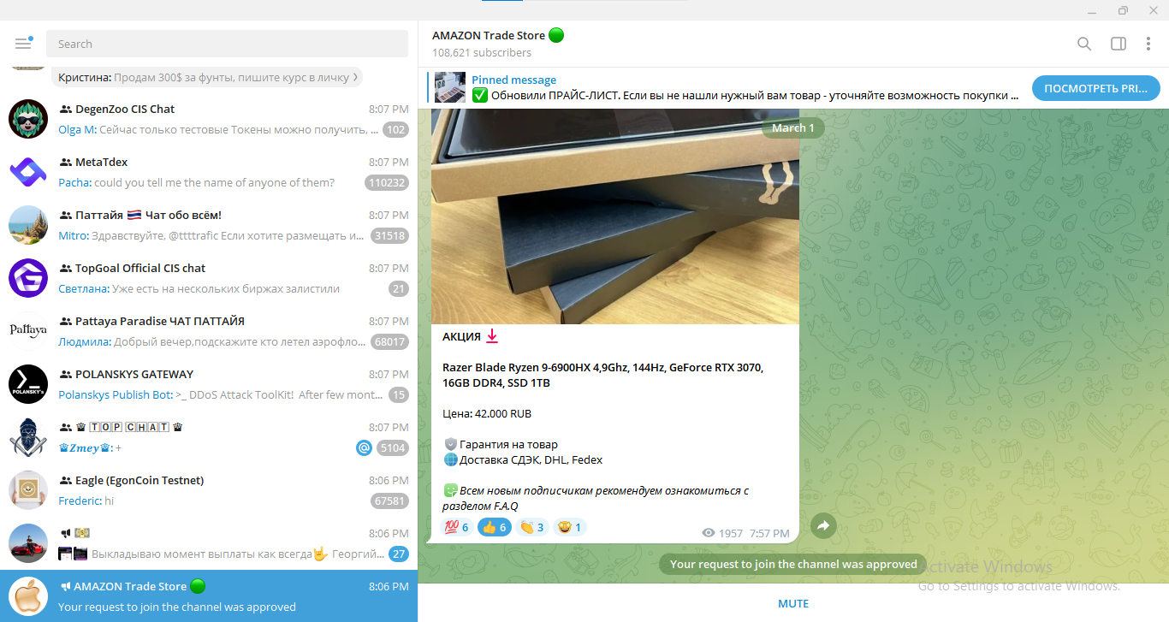Open Pattaya Paradise chat avatar

pos(28,331)
